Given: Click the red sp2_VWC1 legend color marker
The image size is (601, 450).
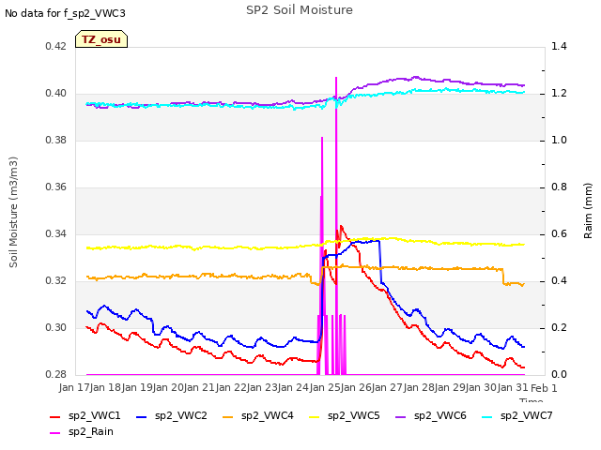Looking at the screenshot, I should [x=55, y=416].
